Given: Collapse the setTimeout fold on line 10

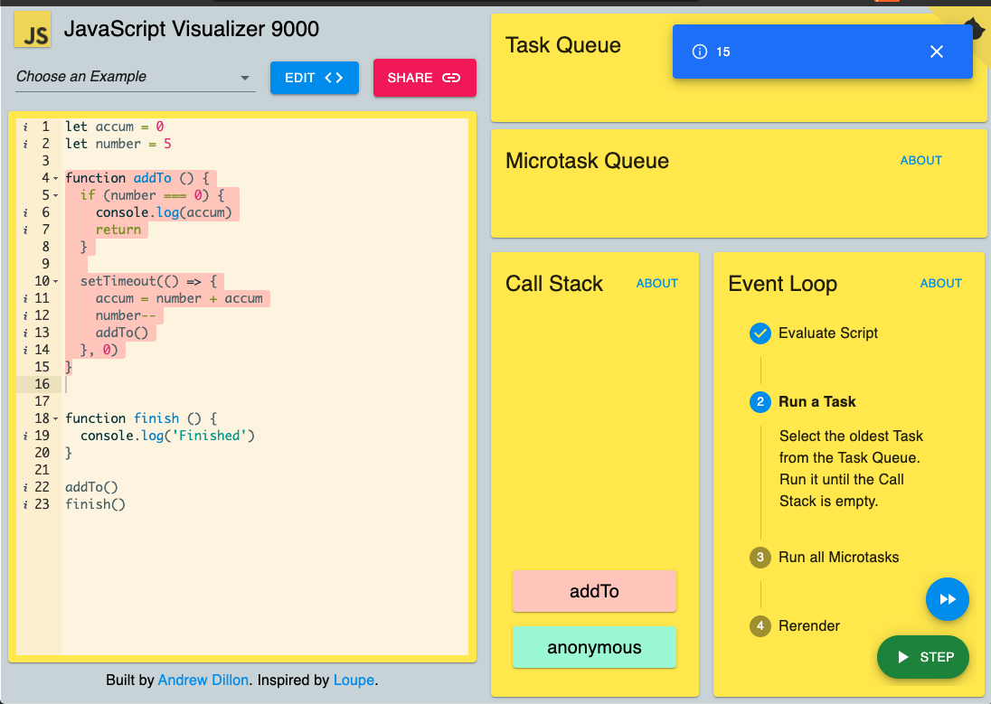Looking at the screenshot, I should pyautogui.click(x=56, y=282).
